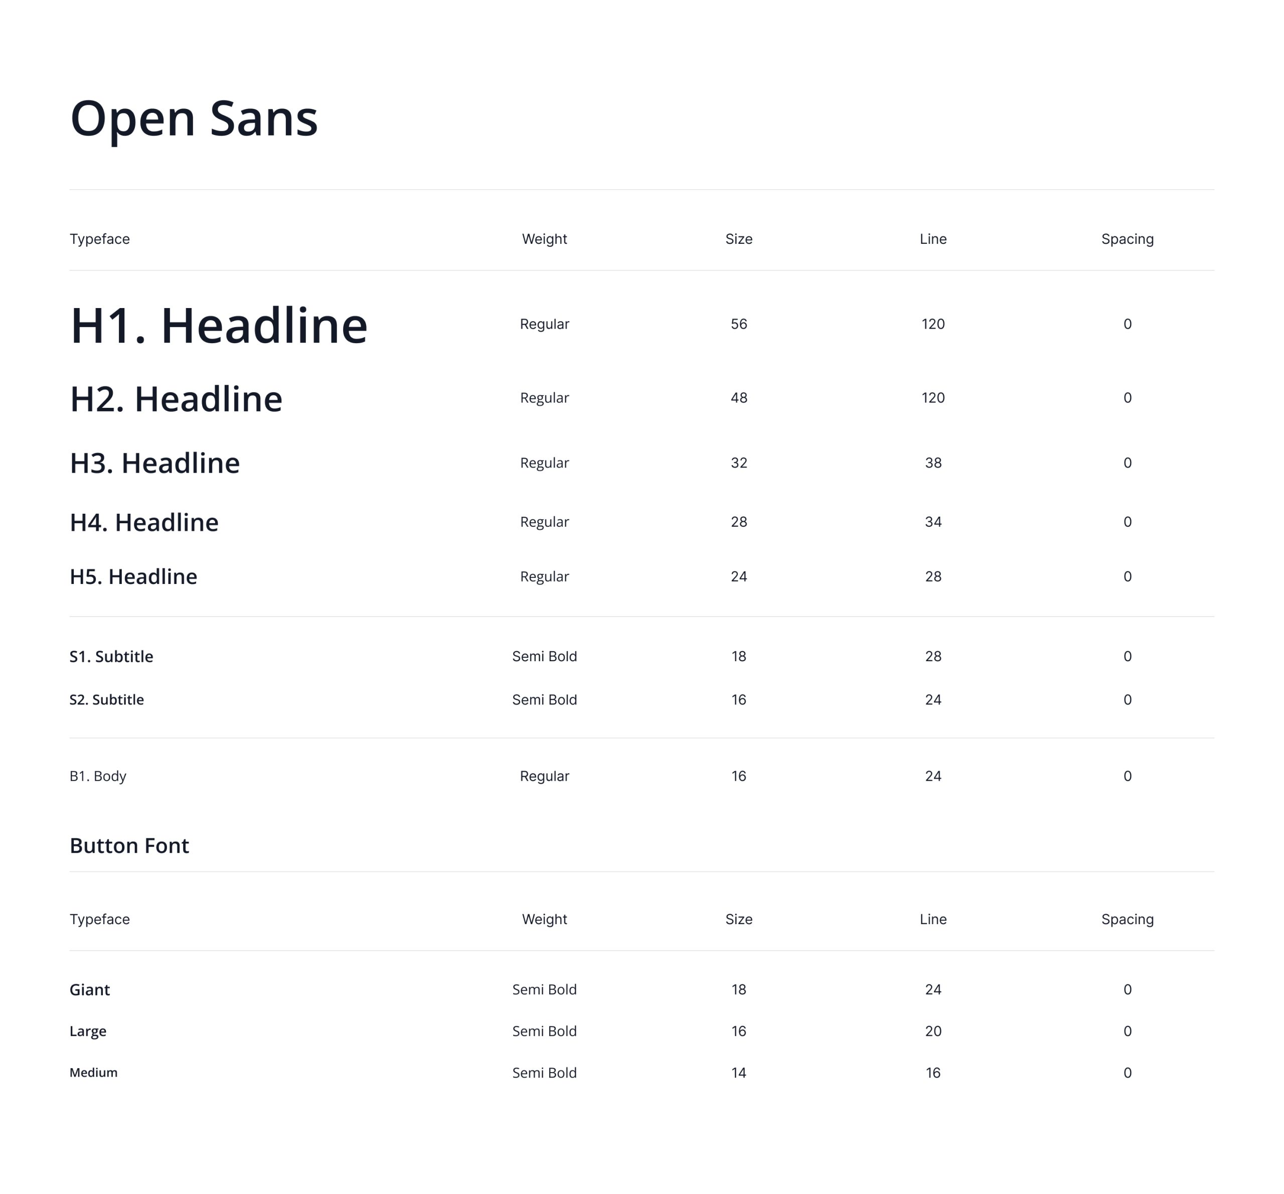
Task: Select the H1. Headline sample text
Action: [x=218, y=326]
